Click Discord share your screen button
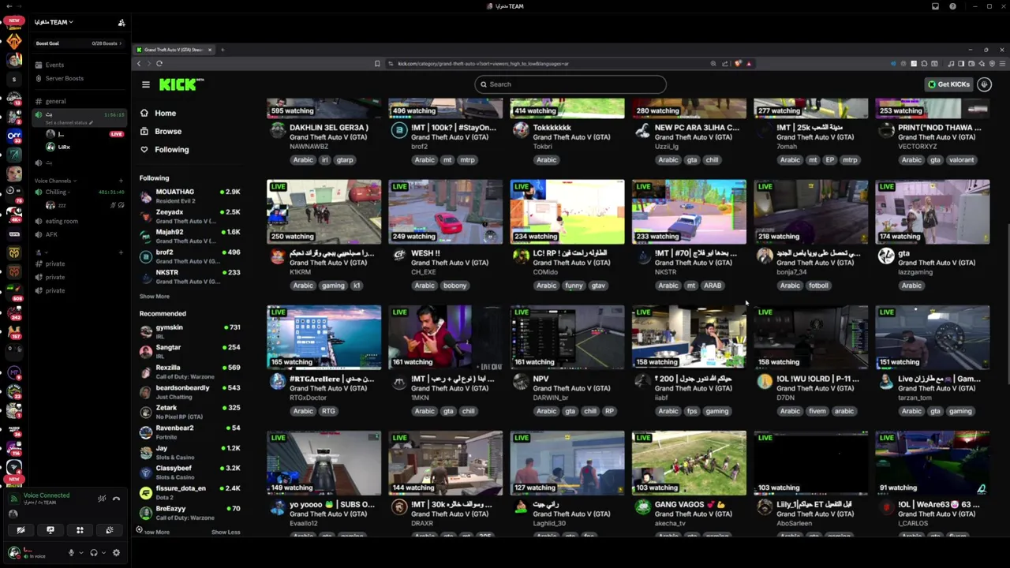 [50, 530]
